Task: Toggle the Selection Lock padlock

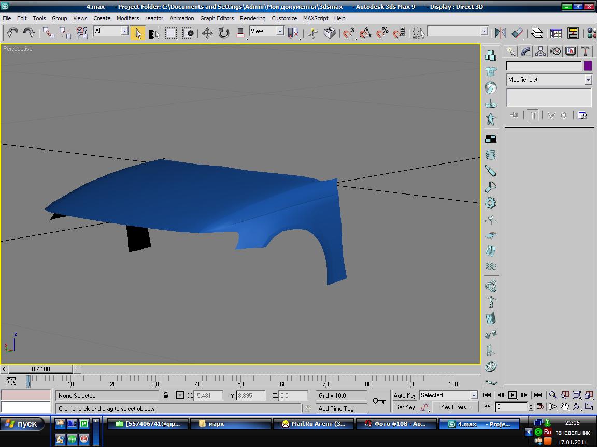Action: pyautogui.click(x=166, y=395)
